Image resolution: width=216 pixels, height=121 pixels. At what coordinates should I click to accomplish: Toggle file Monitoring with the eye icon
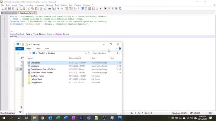tap(101, 9)
